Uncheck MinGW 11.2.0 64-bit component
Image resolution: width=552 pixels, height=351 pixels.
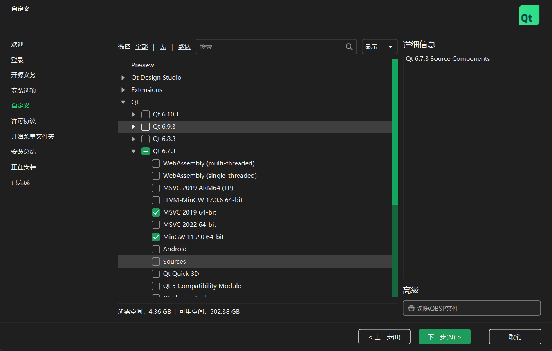(156, 237)
